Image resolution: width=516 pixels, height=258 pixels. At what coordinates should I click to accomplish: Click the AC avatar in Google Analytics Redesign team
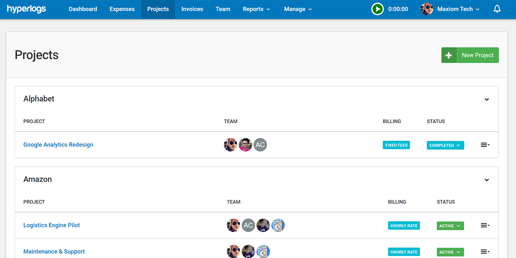260,145
